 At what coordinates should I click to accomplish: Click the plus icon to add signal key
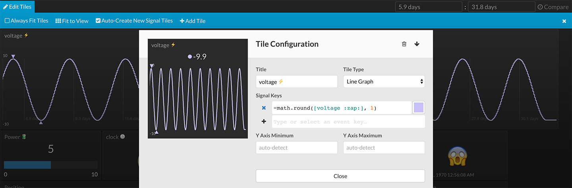point(264,122)
